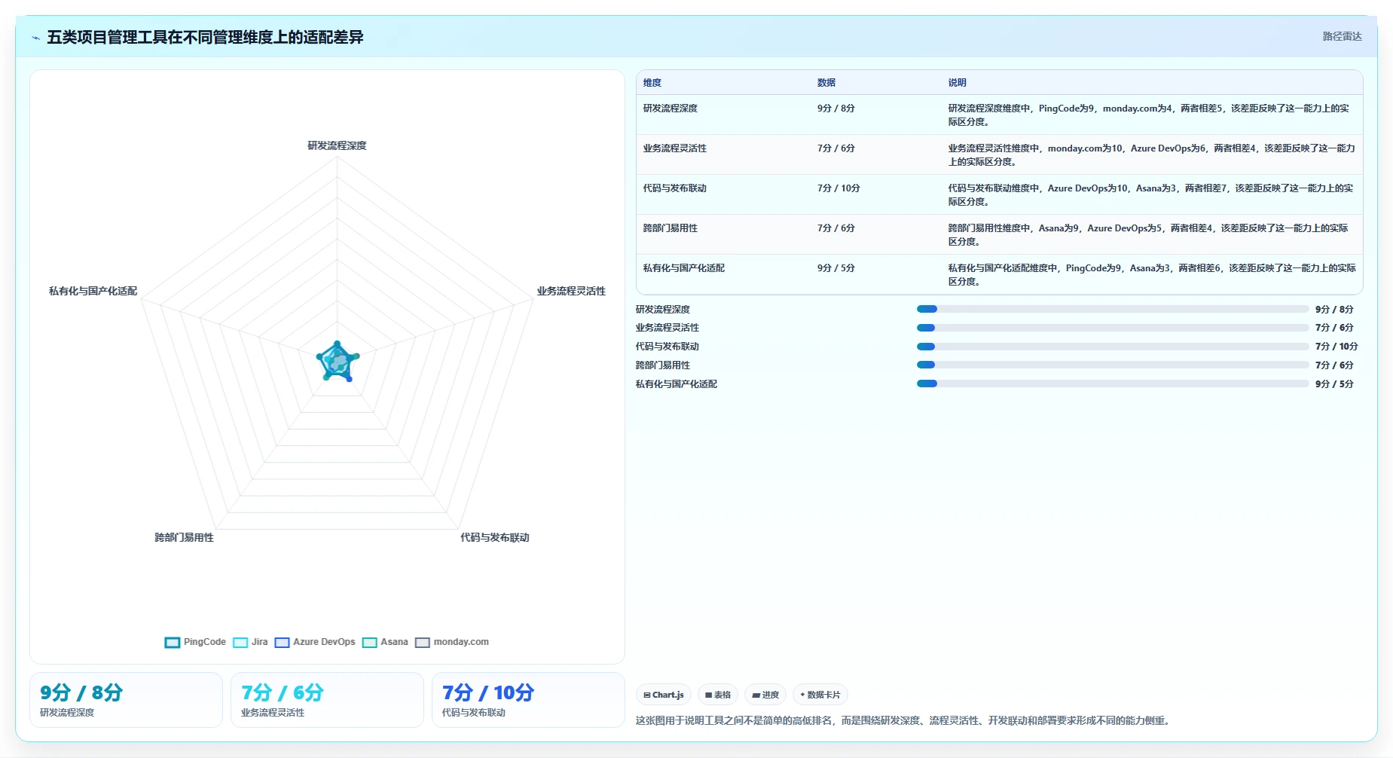Click radar axis label 研发流程深度
The image size is (1393, 758).
pos(337,145)
